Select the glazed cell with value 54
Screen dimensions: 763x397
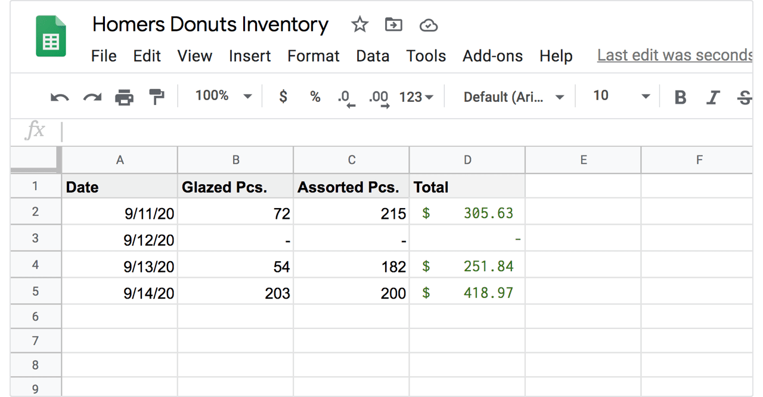pyautogui.click(x=235, y=266)
